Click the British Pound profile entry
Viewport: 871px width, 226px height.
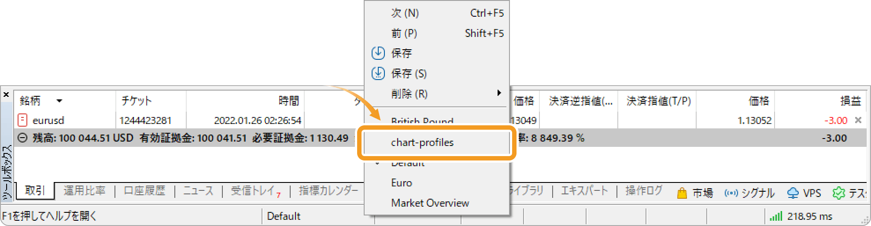pos(422,120)
